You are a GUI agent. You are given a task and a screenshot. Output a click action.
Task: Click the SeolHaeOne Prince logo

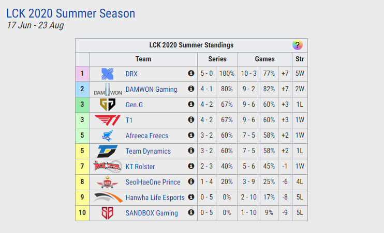tap(107, 182)
